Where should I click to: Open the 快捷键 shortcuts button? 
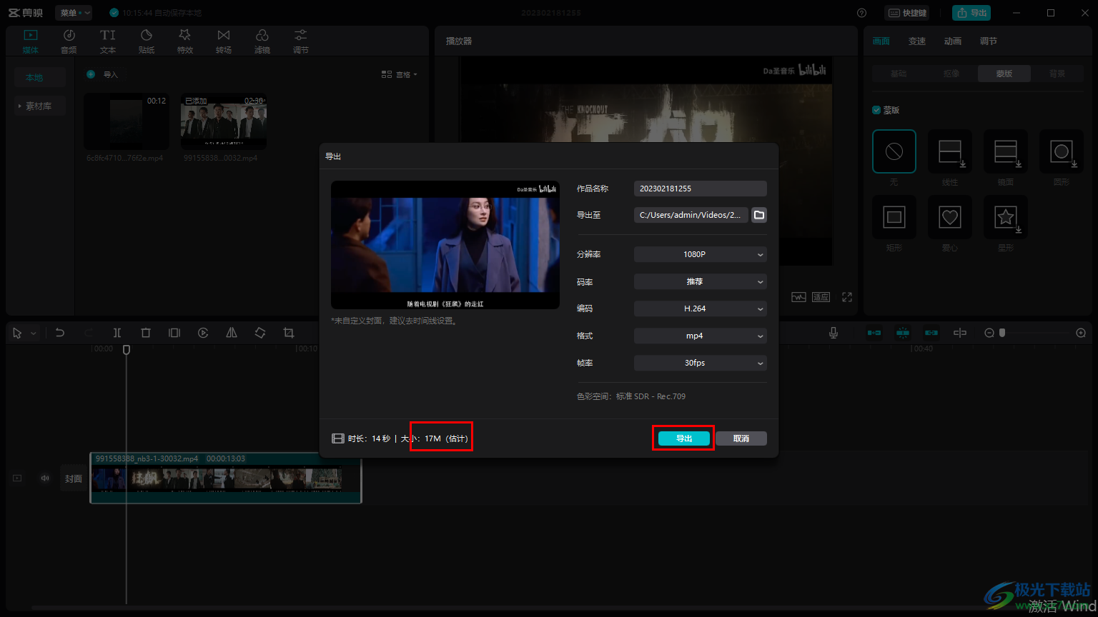tap(907, 13)
